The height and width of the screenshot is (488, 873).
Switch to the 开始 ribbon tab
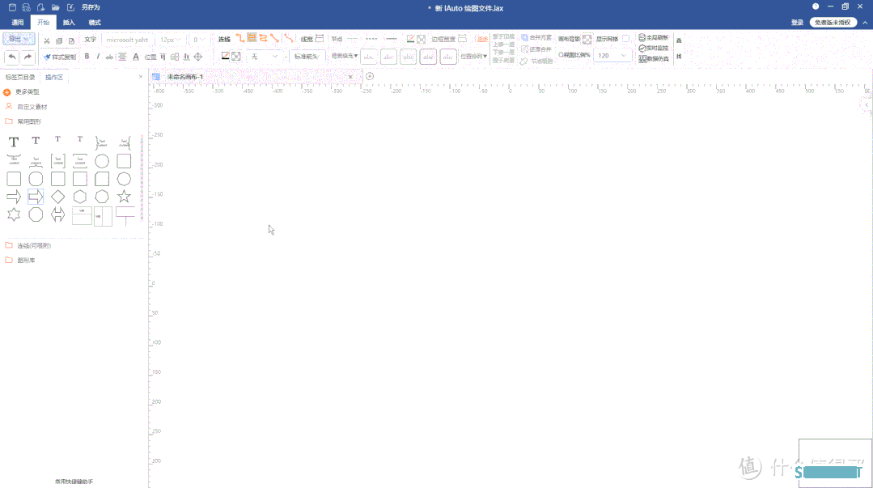coord(44,23)
